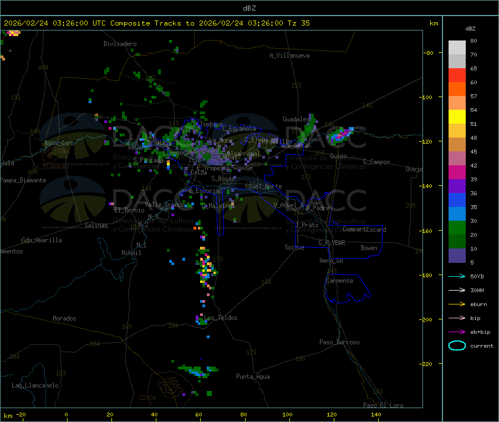Click the eburn yellow arrow legend icon
The height and width of the screenshot is (422, 499).
[457, 304]
